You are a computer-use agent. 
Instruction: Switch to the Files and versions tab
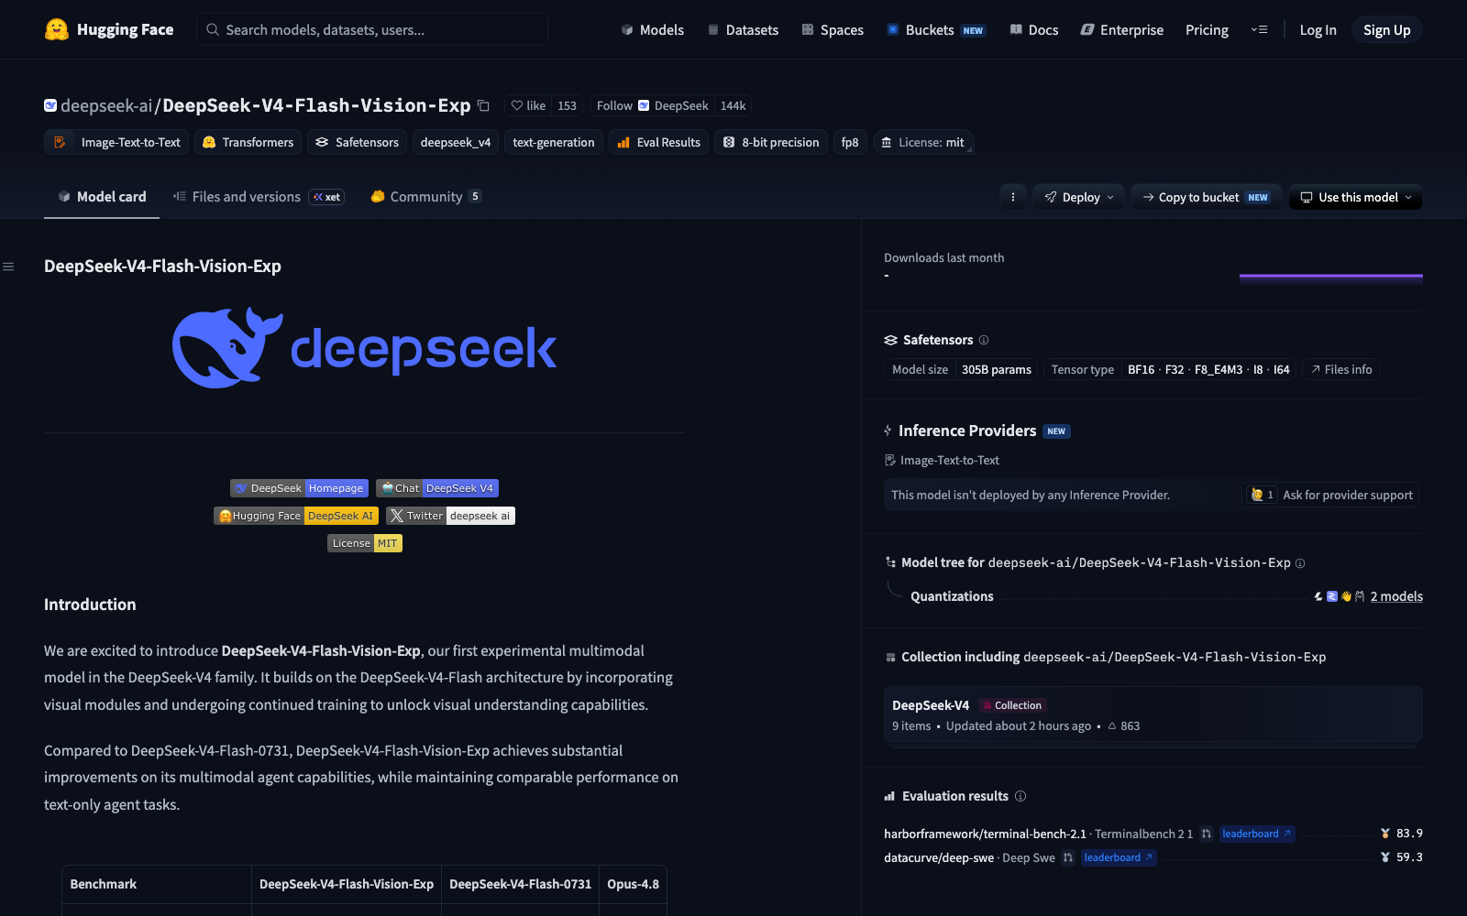tap(258, 197)
